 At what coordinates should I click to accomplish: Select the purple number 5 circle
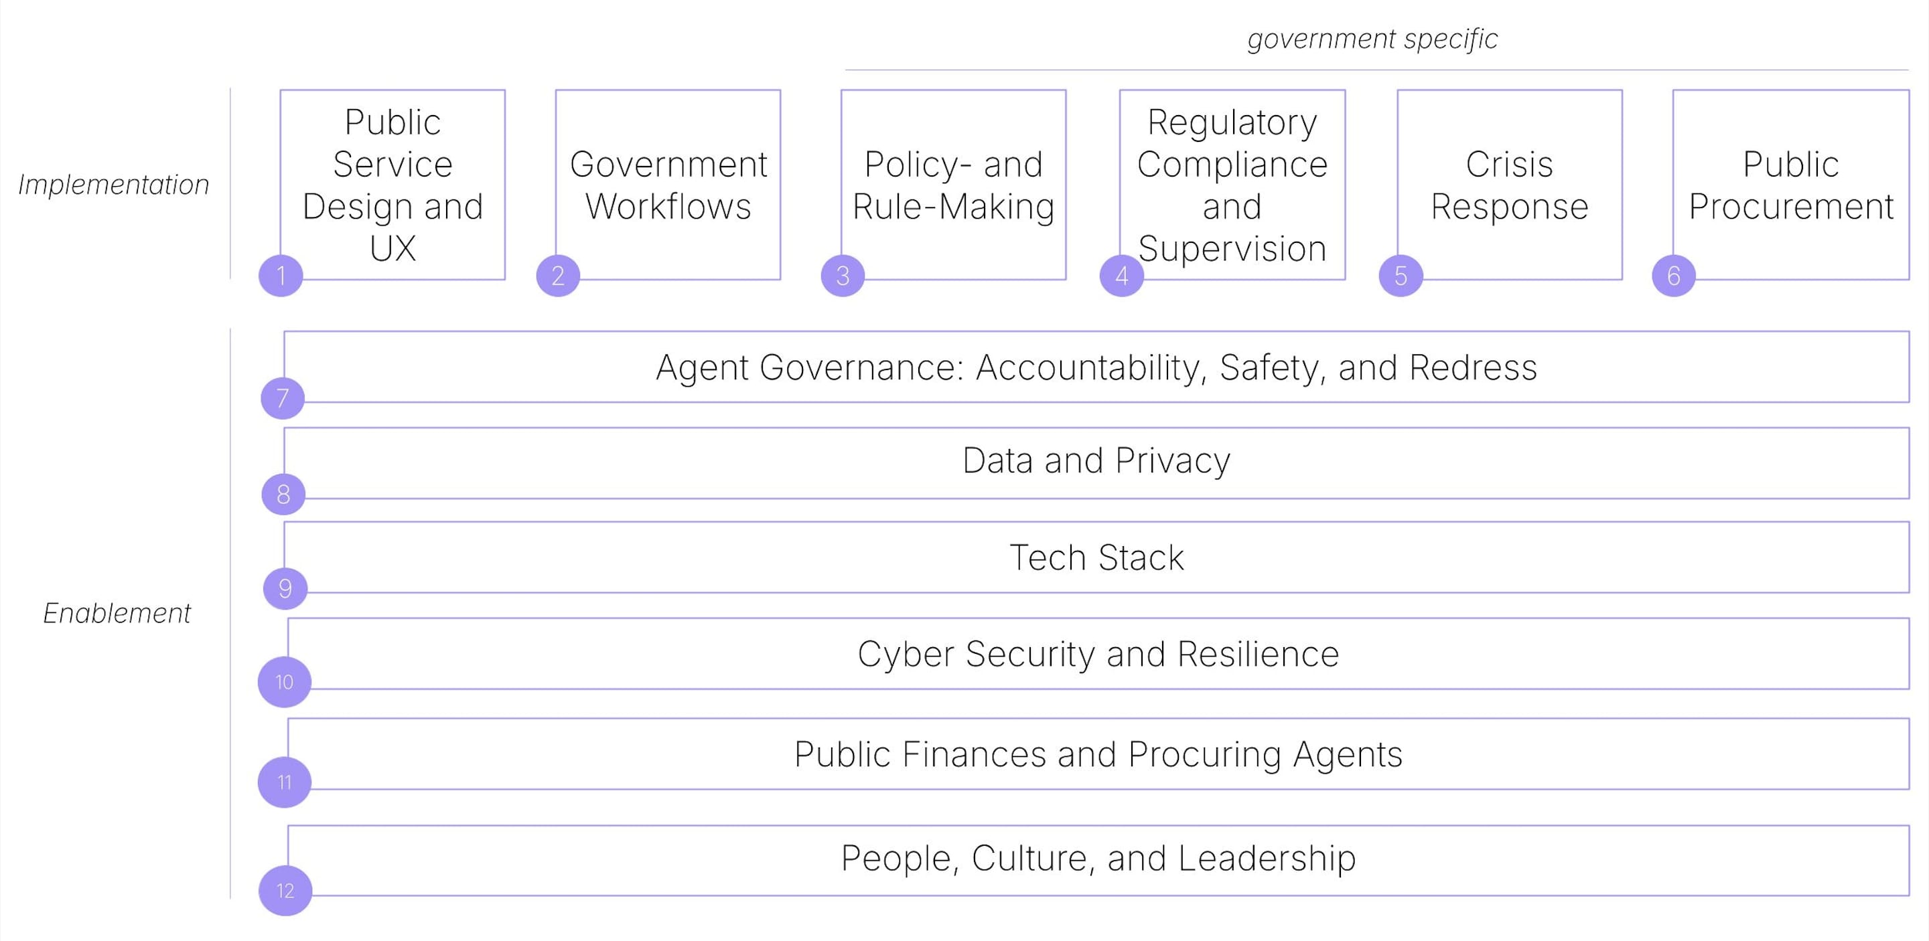pyautogui.click(x=1401, y=276)
